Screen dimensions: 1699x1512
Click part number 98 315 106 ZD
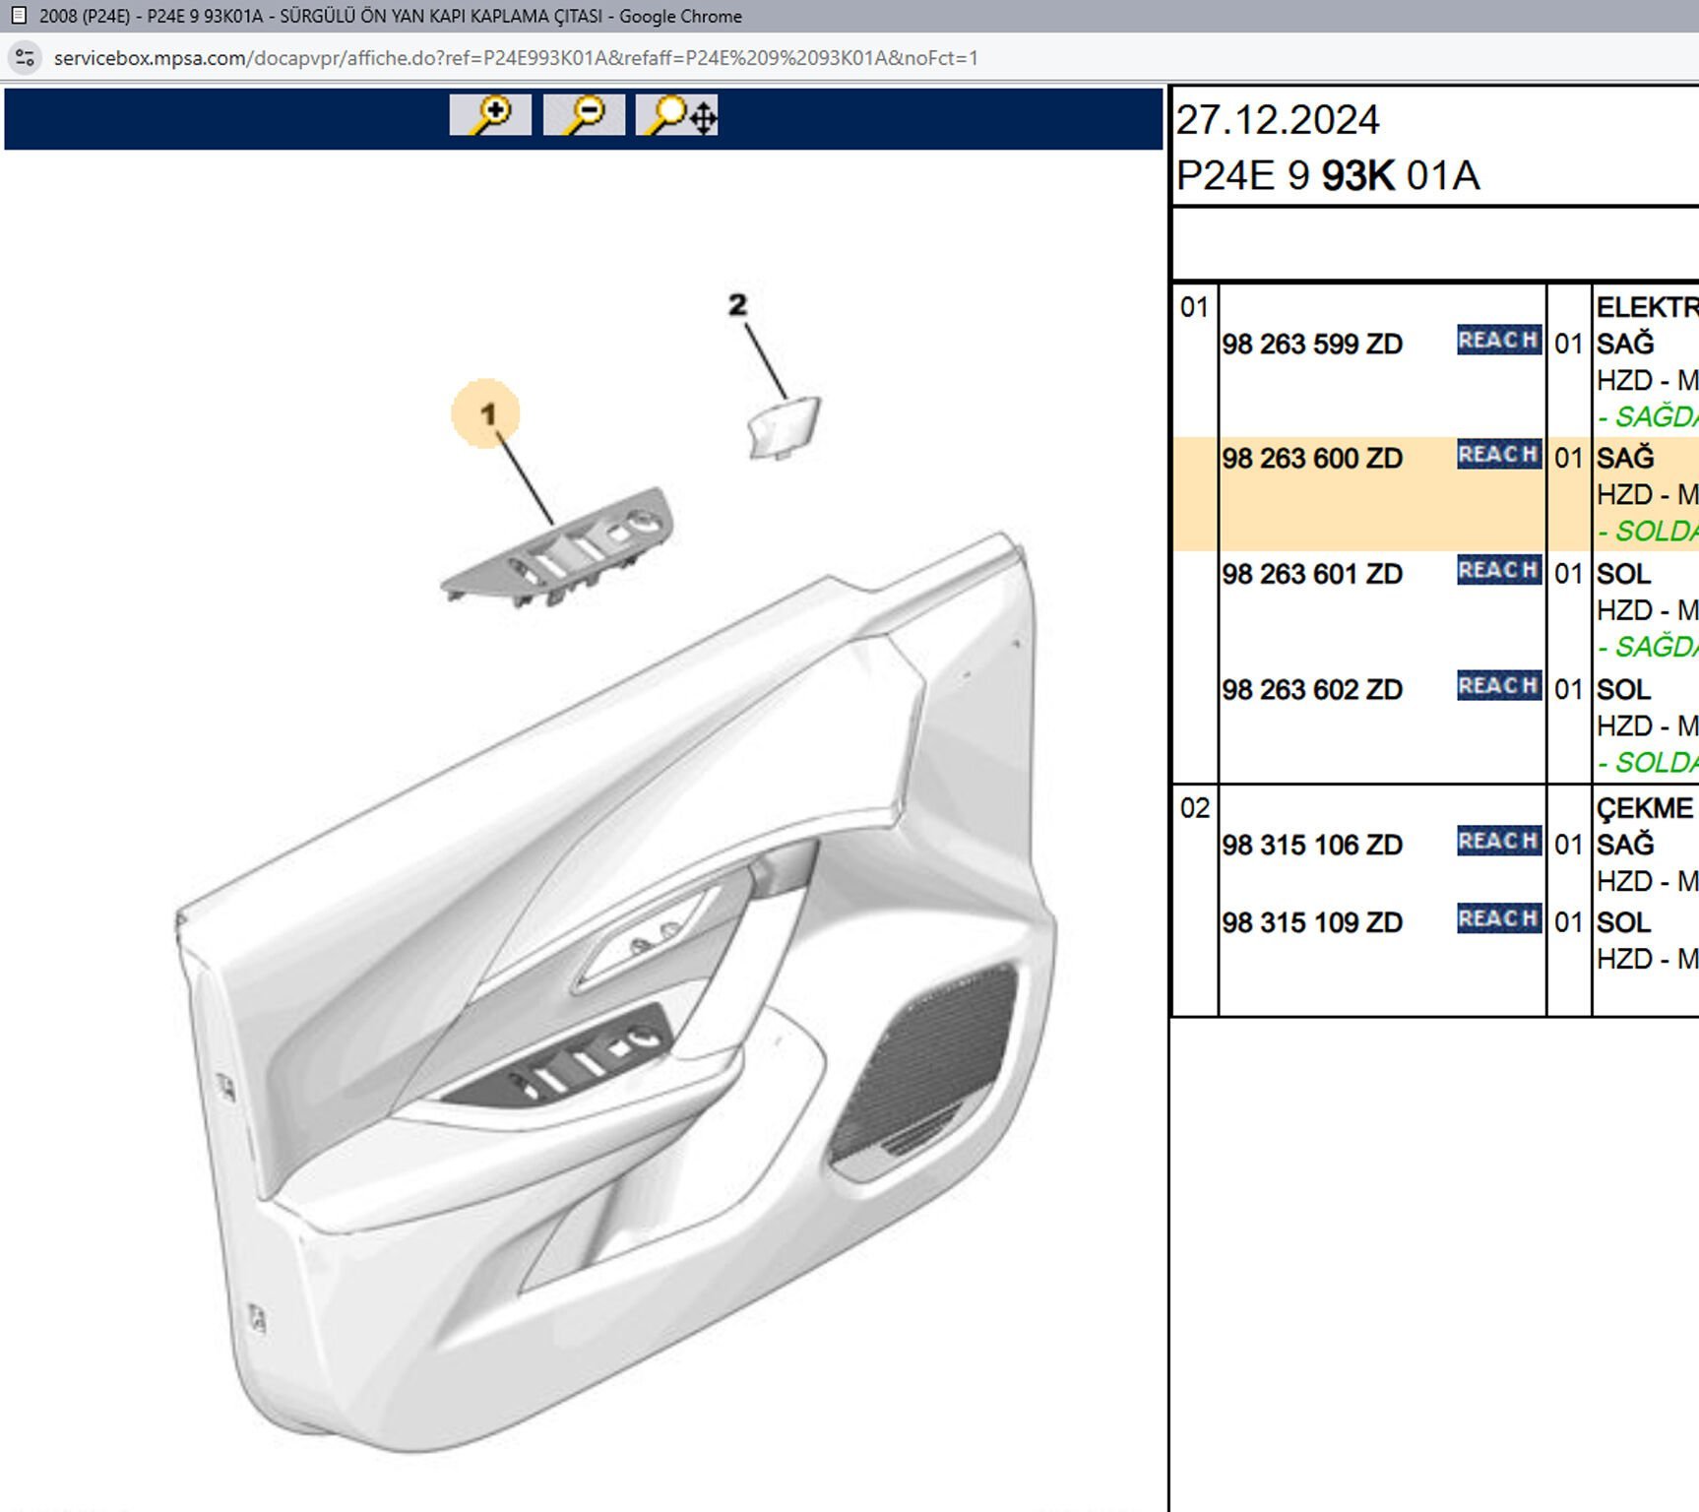(1311, 846)
